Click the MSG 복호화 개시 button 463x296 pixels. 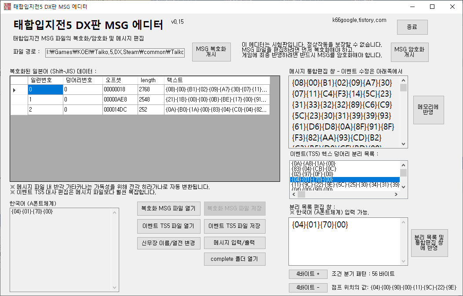(x=211, y=52)
